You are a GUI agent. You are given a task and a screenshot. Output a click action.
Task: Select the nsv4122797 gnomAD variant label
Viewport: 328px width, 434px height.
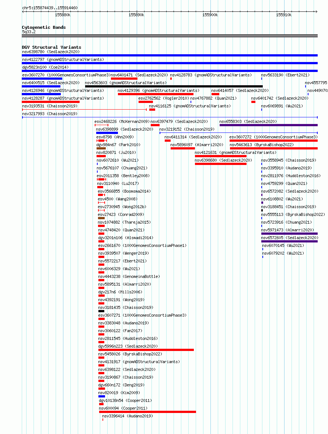63,59
